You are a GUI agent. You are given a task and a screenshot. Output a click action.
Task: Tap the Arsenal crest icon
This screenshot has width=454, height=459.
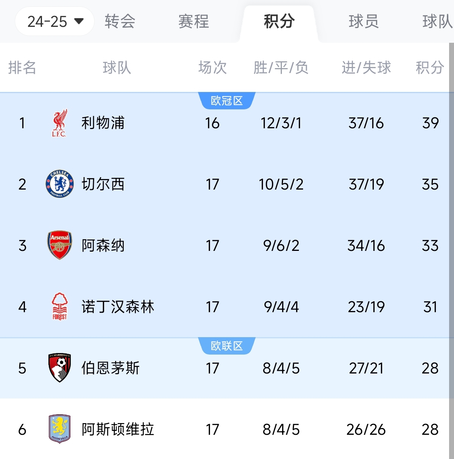(x=59, y=246)
